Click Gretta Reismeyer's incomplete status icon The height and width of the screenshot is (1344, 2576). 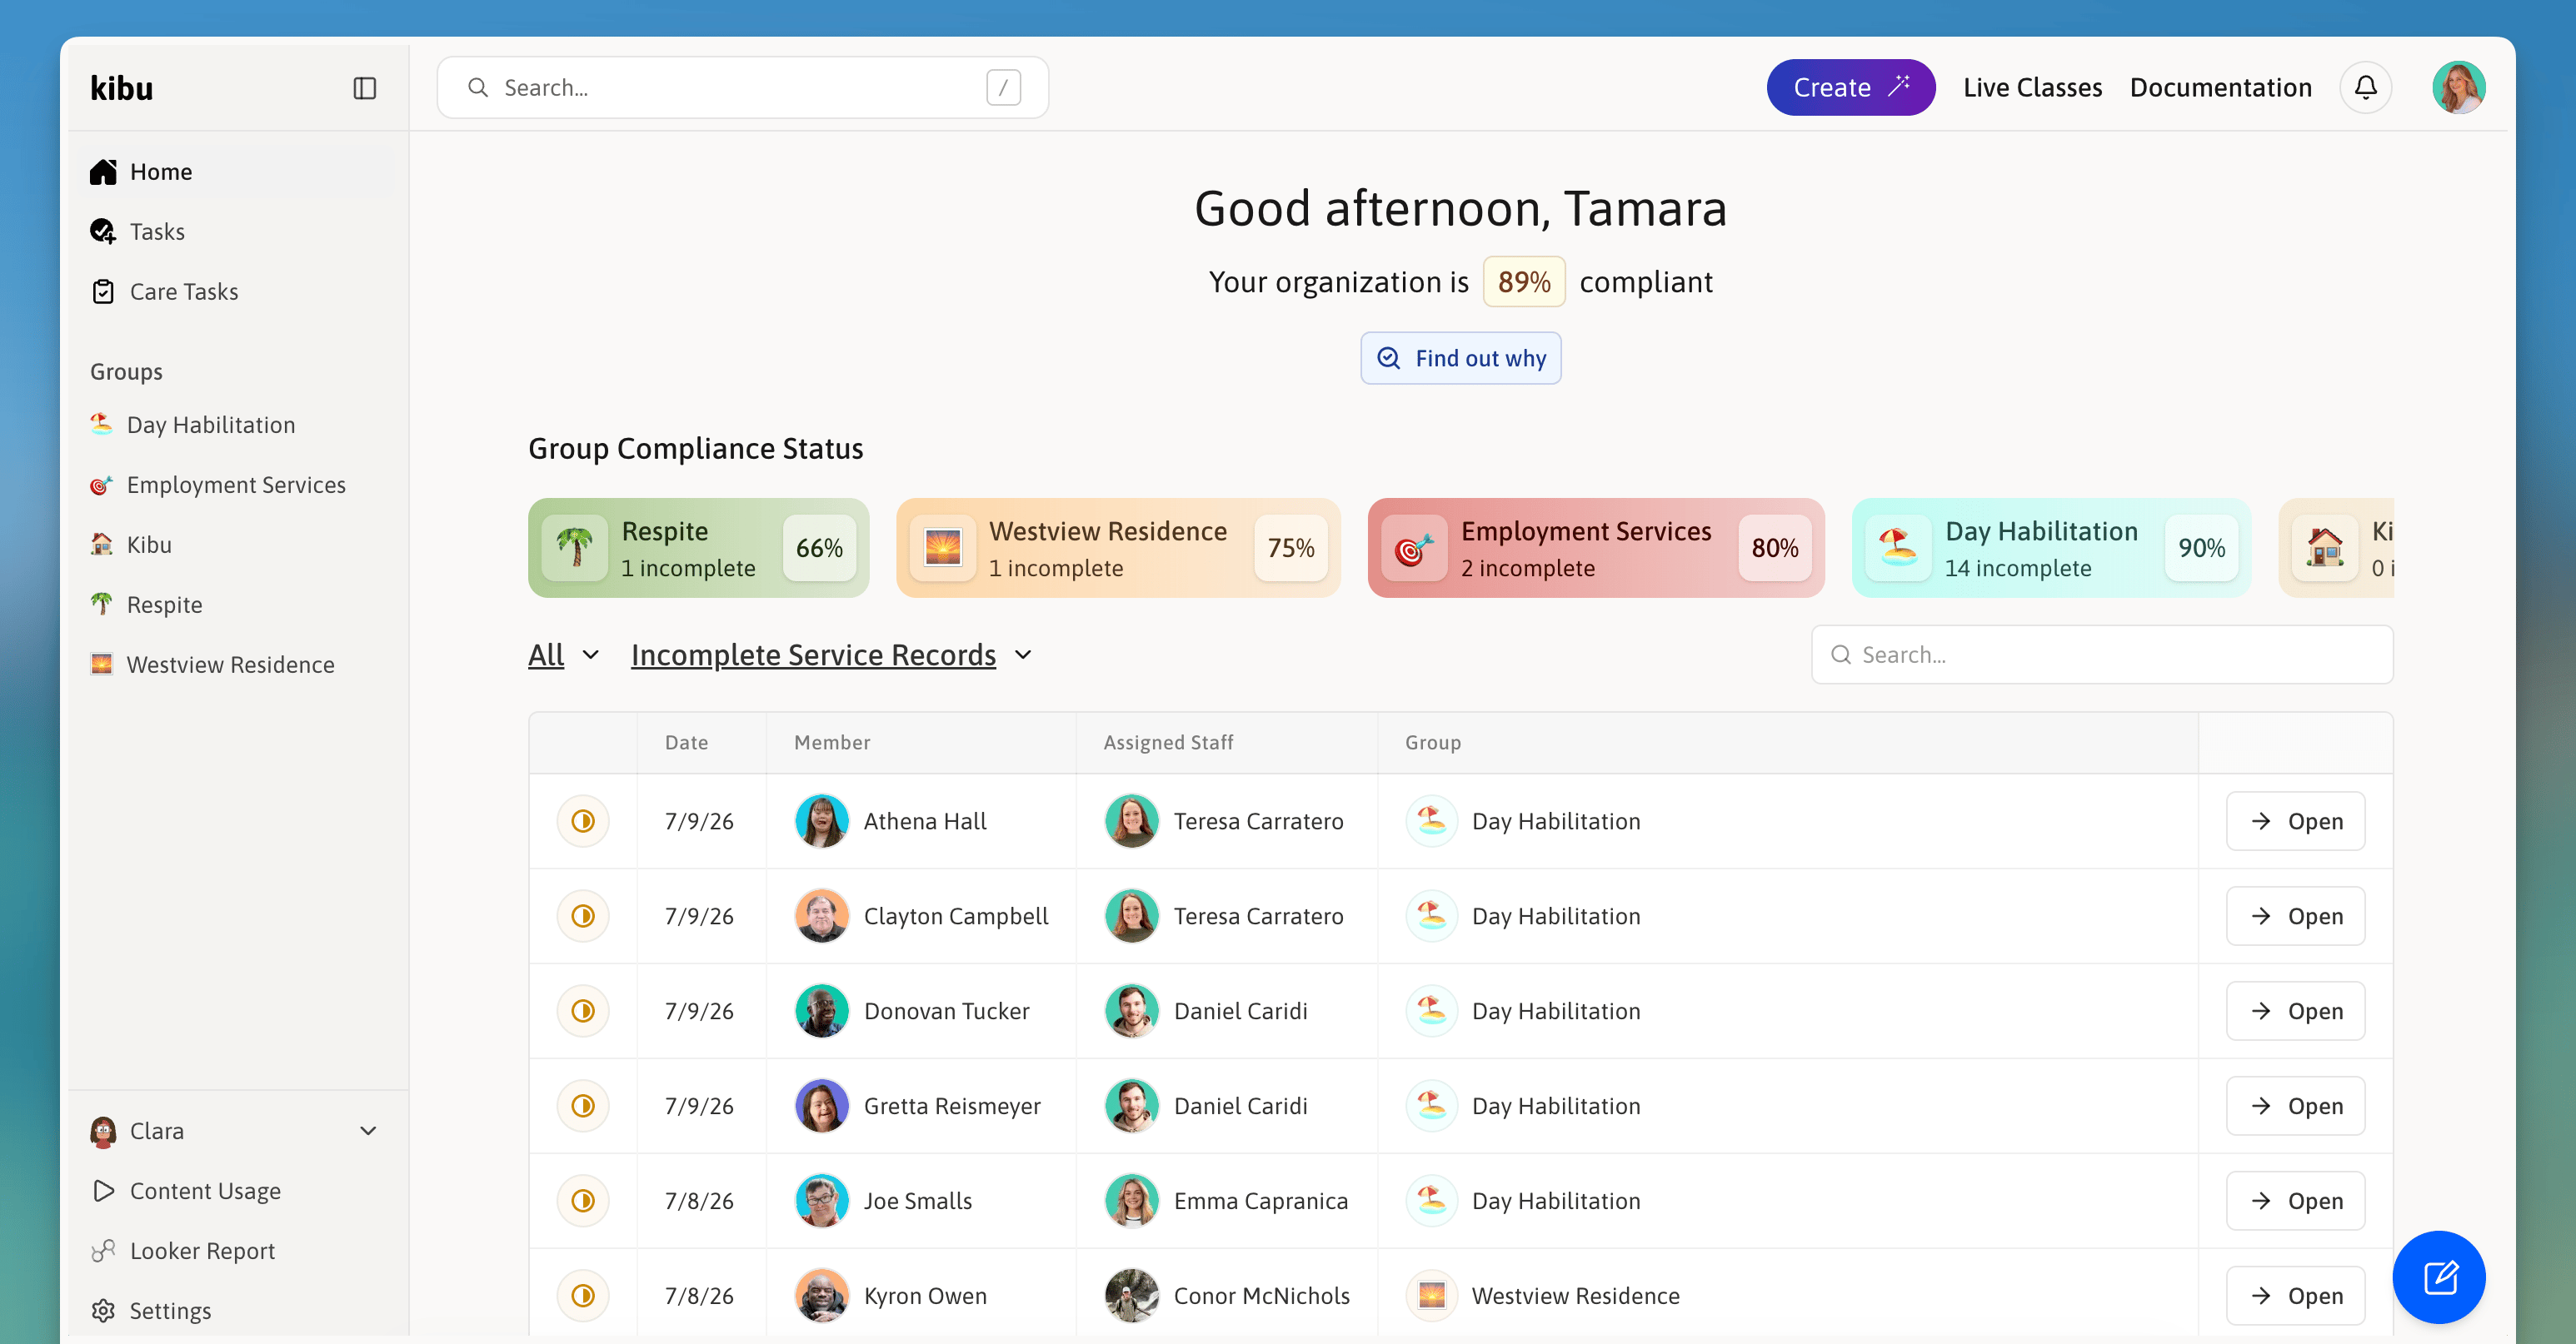click(x=583, y=1106)
